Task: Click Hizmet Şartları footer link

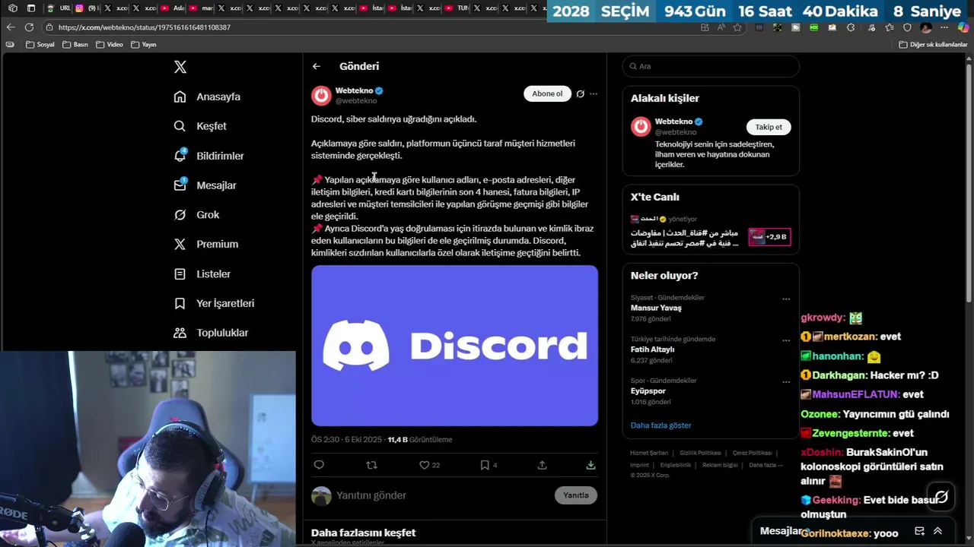Action: [649, 453]
